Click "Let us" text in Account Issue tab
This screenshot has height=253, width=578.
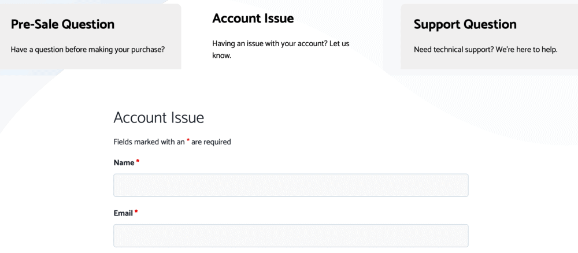point(339,44)
